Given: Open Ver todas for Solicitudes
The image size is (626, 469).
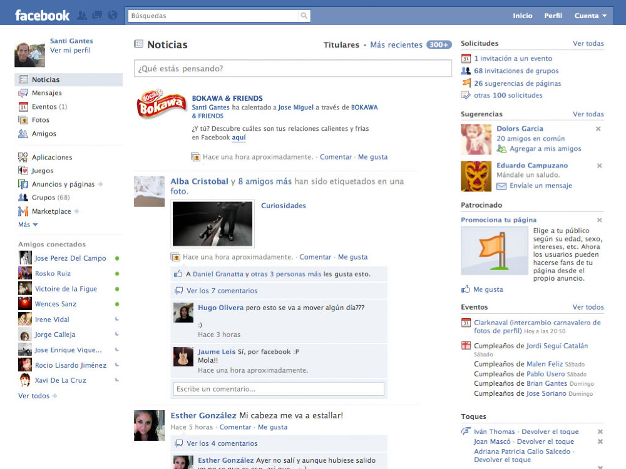Looking at the screenshot, I should (x=588, y=44).
